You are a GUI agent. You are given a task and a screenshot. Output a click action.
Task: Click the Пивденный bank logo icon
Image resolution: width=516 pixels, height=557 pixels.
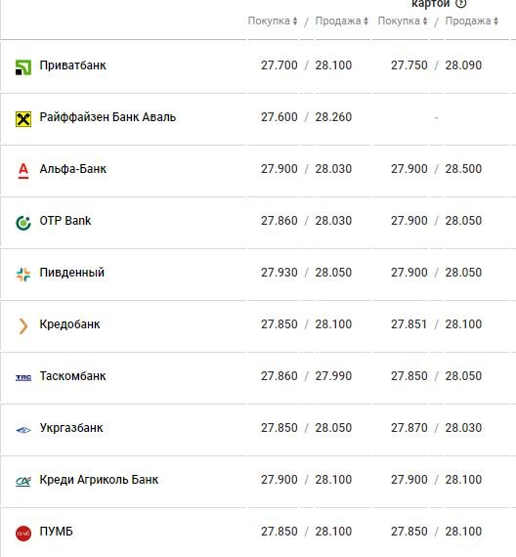coord(23,275)
